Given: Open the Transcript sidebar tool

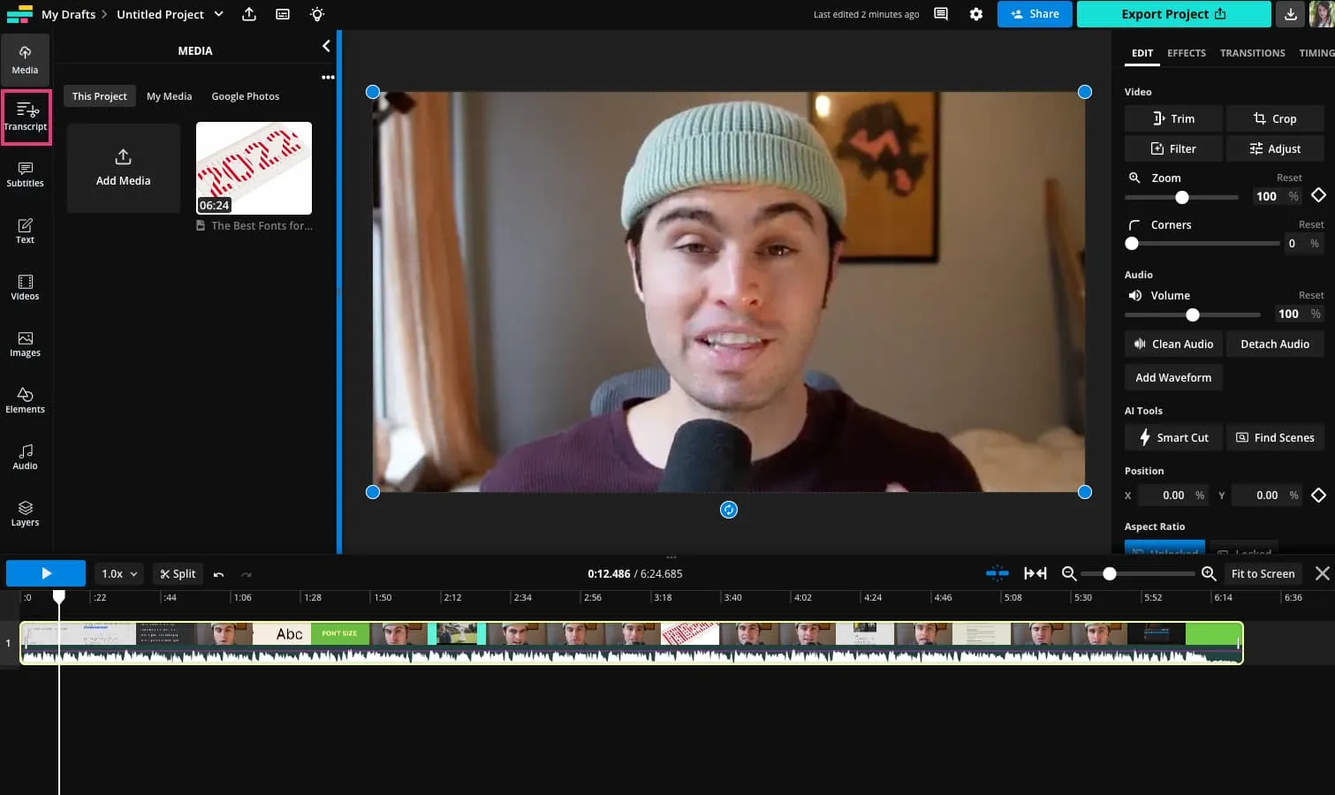Looking at the screenshot, I should (x=26, y=117).
